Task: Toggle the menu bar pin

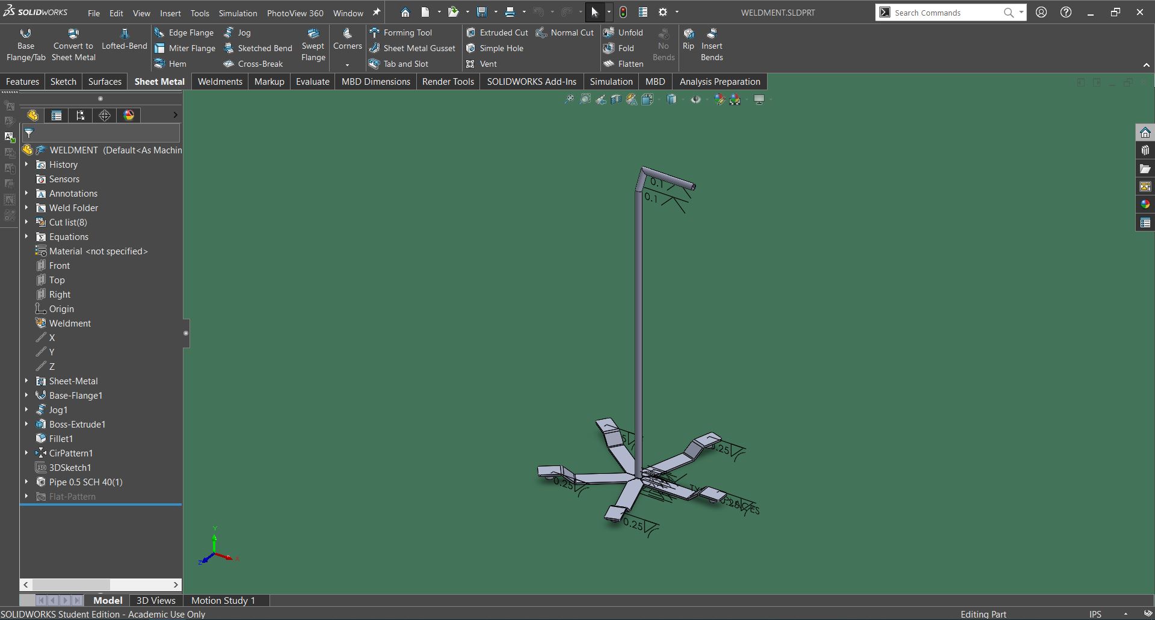Action: click(377, 13)
